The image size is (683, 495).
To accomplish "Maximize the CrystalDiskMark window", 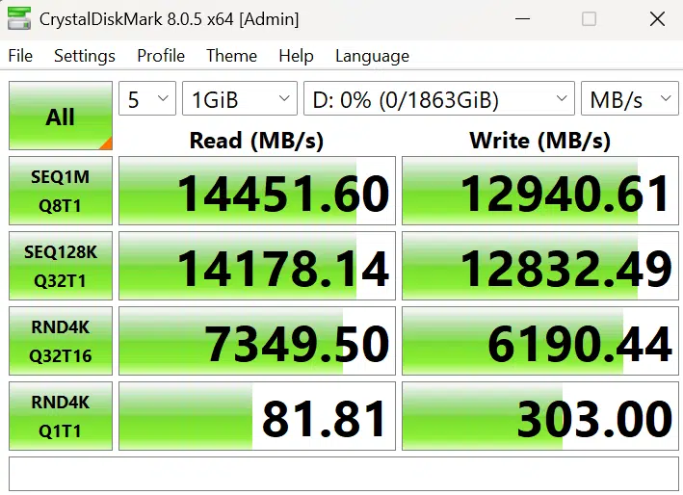I will [589, 19].
